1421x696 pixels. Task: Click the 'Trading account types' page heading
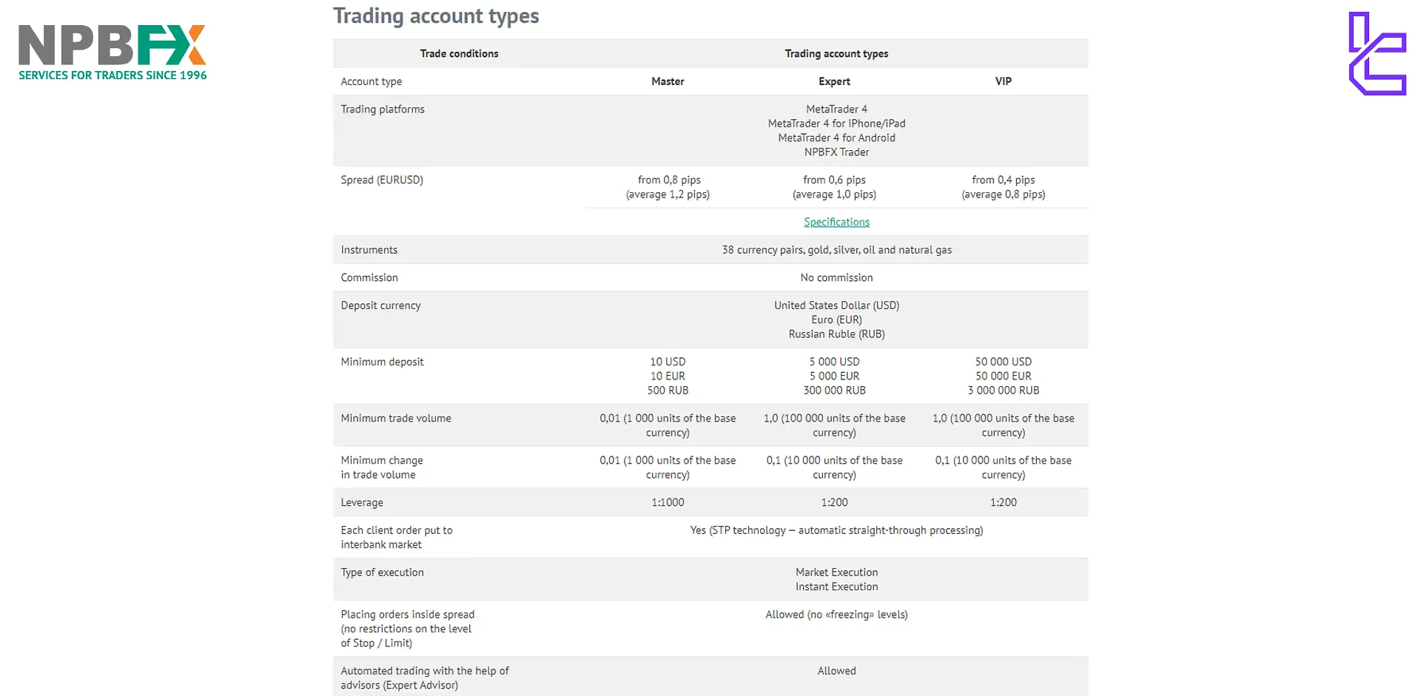[x=436, y=16]
